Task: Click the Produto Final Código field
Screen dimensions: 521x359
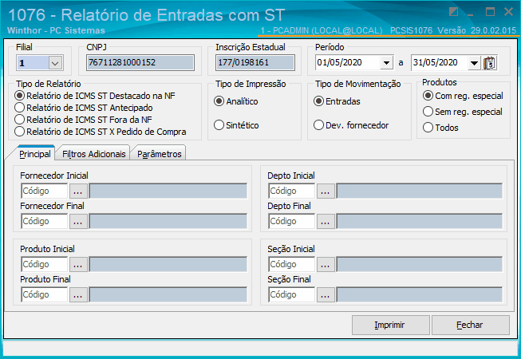Action: 45,295
